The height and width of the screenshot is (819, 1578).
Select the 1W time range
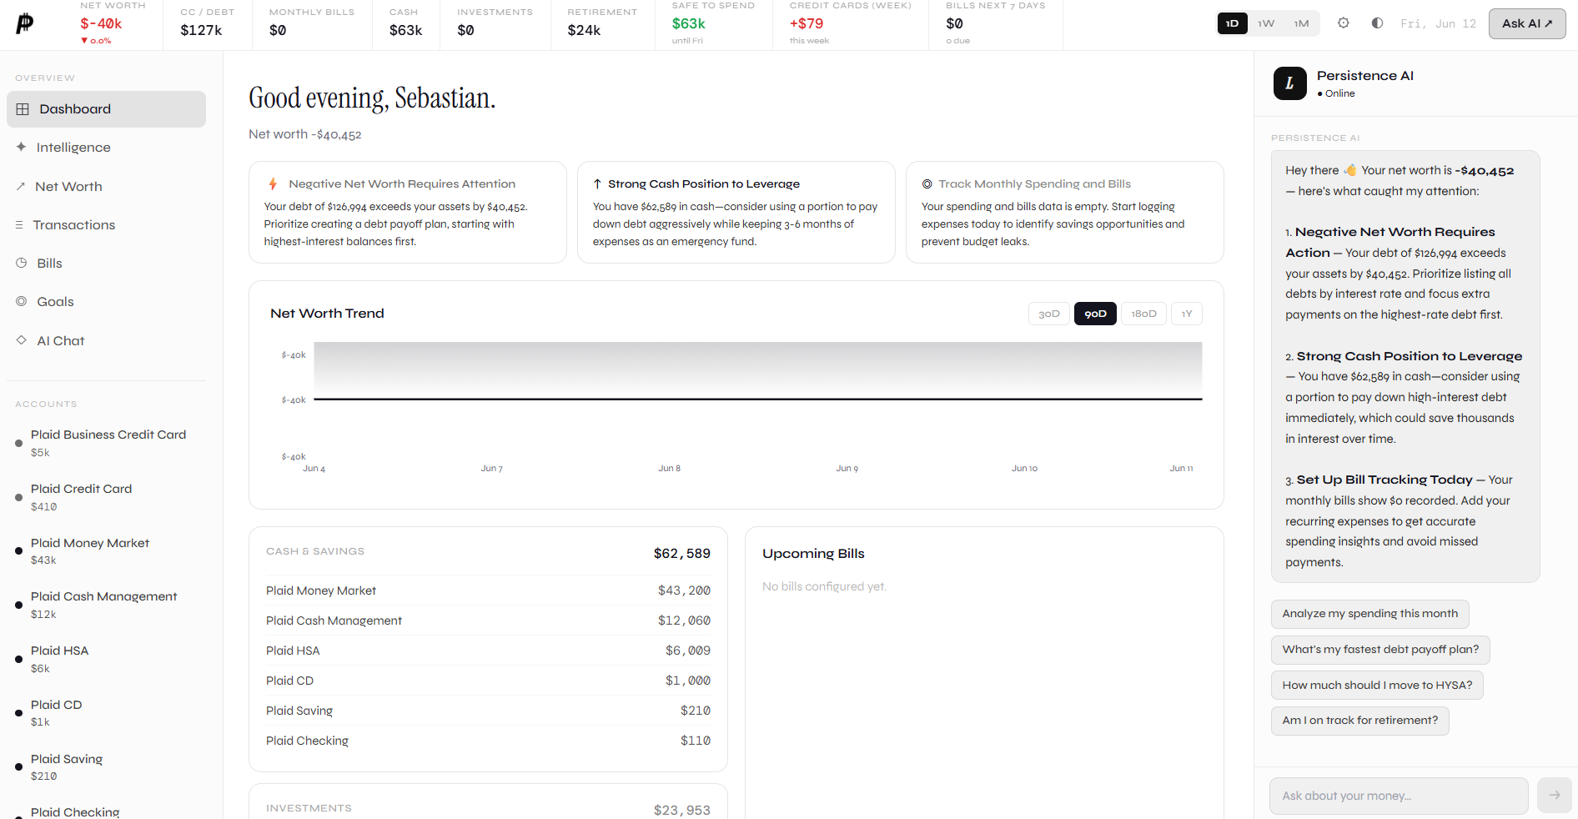click(1266, 23)
